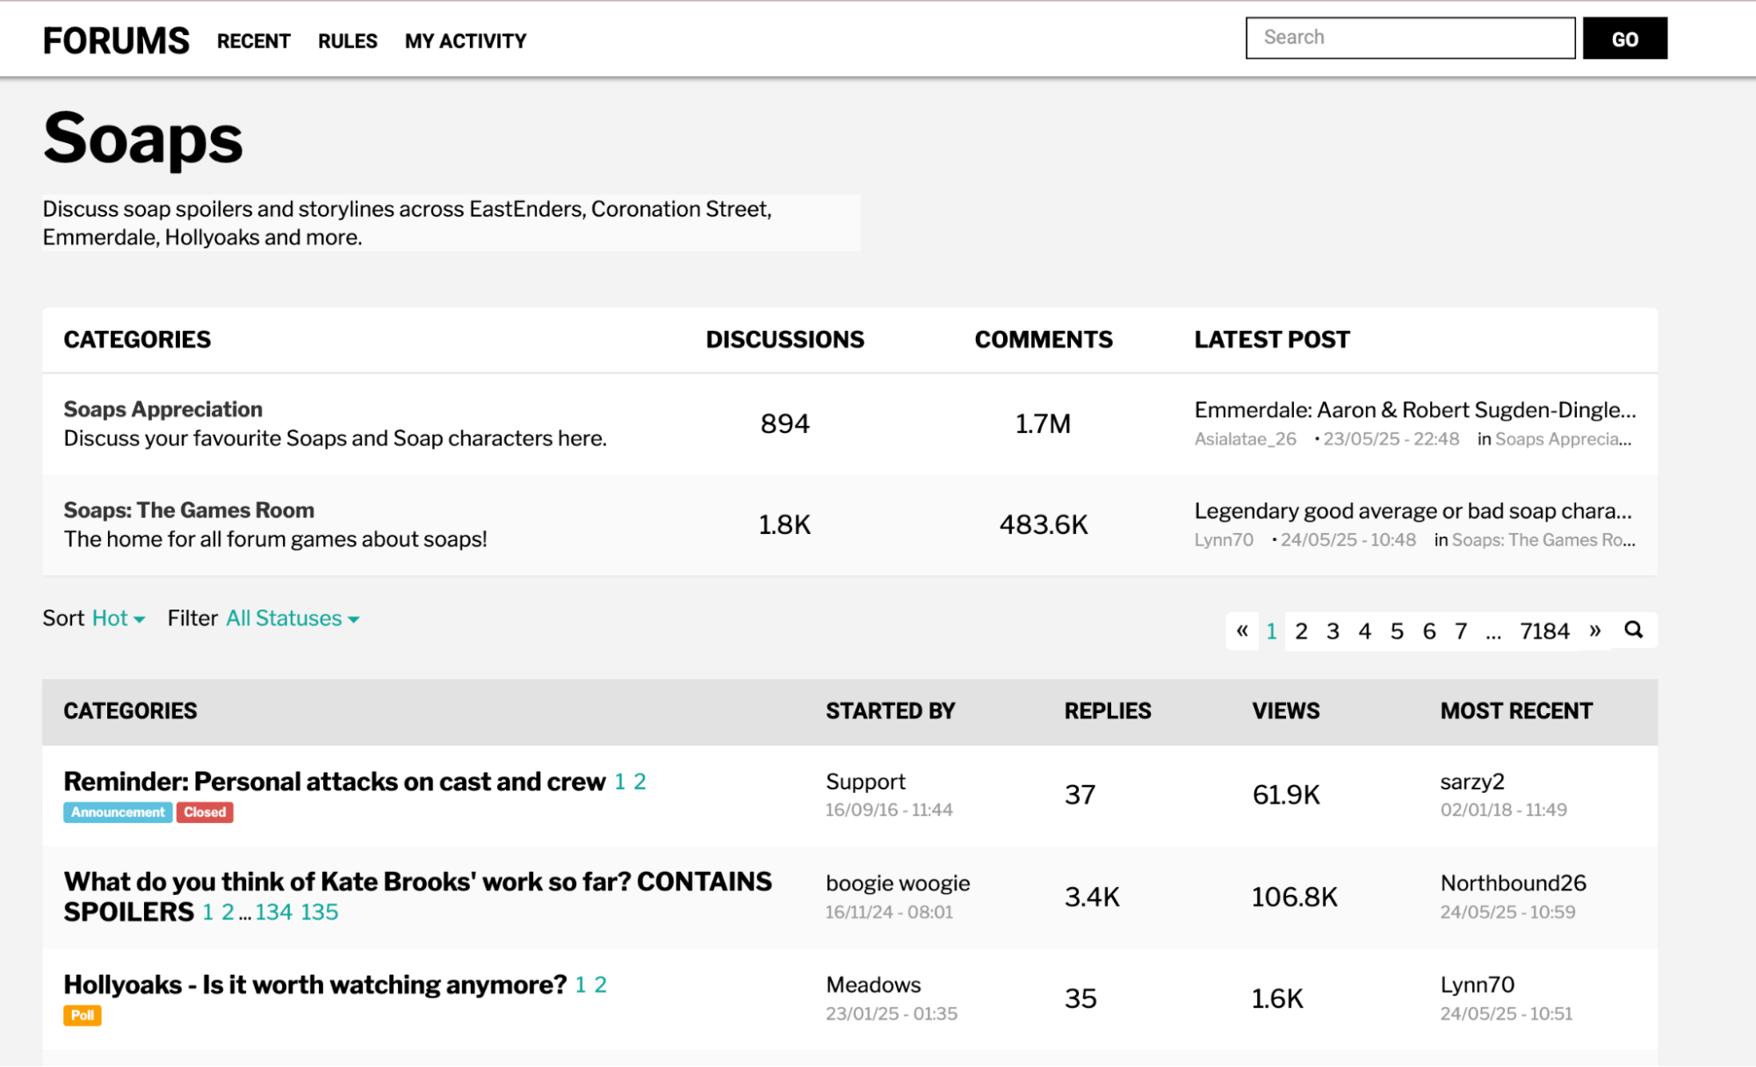This screenshot has width=1756, height=1067.
Task: Focus the Search input field
Action: (1410, 38)
